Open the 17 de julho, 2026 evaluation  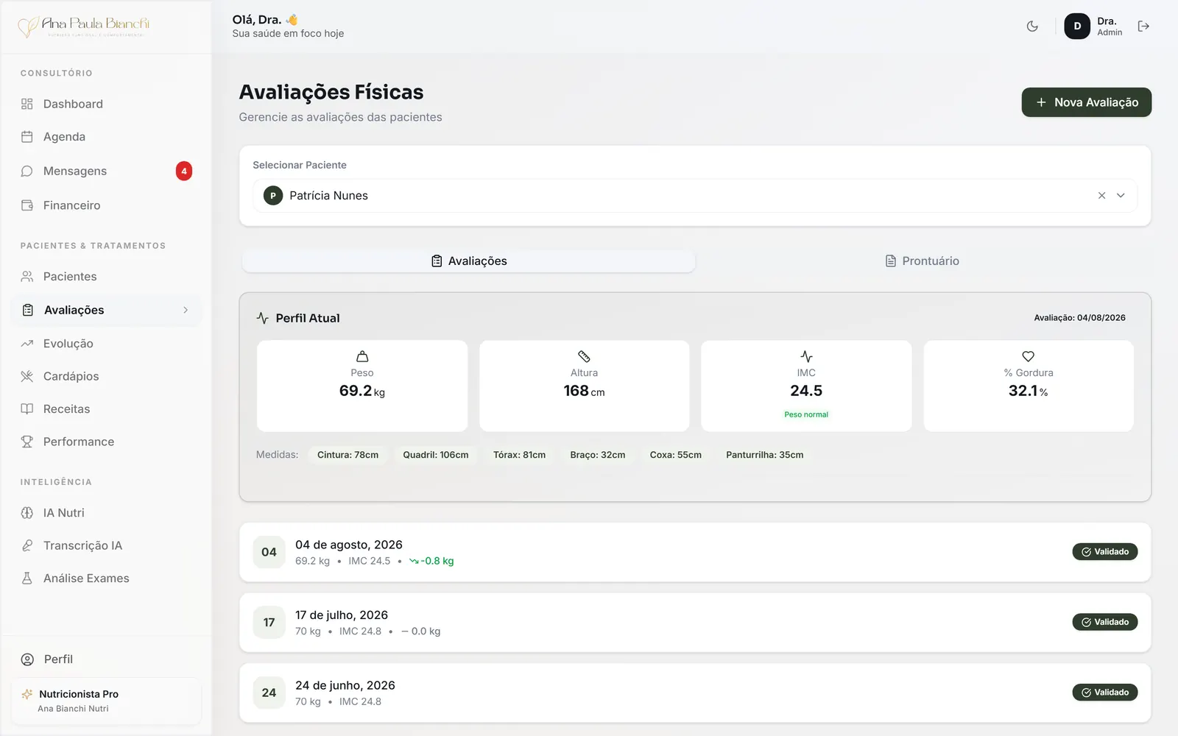click(694, 623)
